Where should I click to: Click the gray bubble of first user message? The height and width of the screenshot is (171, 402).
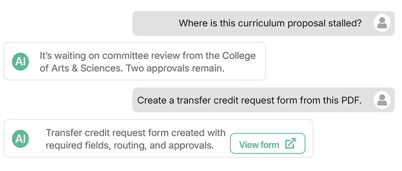[x=263, y=23]
